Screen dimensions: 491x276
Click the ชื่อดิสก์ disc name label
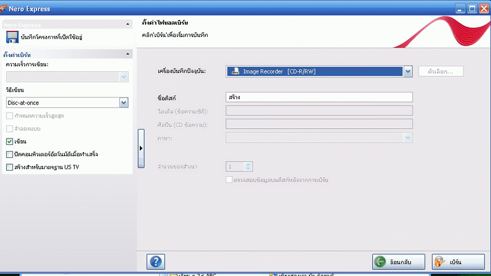pos(167,98)
